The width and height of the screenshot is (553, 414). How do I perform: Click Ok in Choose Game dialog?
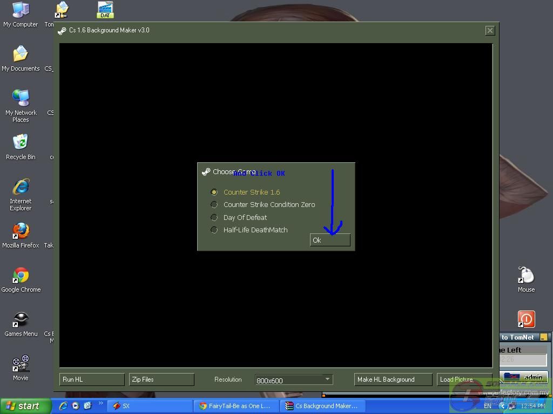tap(330, 240)
